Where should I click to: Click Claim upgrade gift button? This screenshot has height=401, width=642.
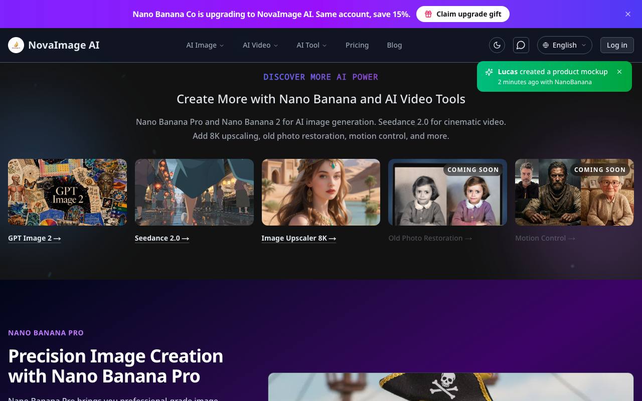[x=463, y=14]
